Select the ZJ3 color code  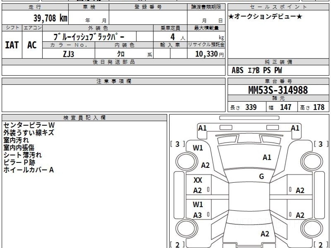[68, 54]
